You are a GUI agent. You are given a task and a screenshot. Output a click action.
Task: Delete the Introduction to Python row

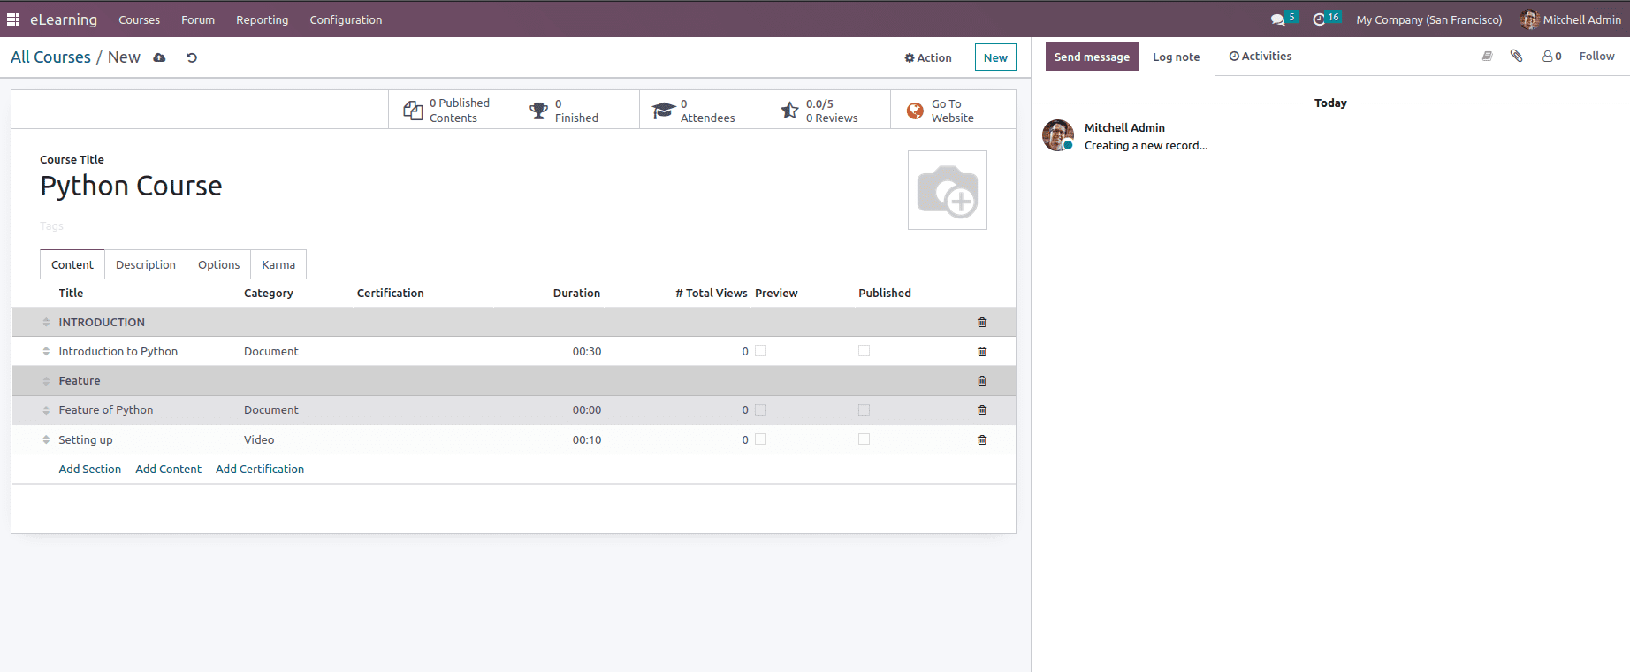point(982,352)
